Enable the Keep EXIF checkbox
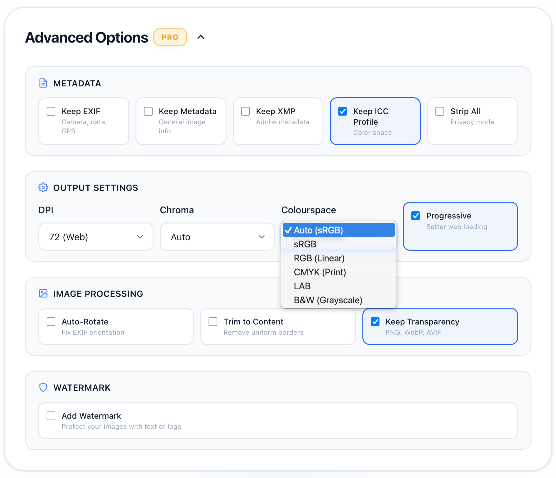The width and height of the screenshot is (556, 478). (x=51, y=111)
